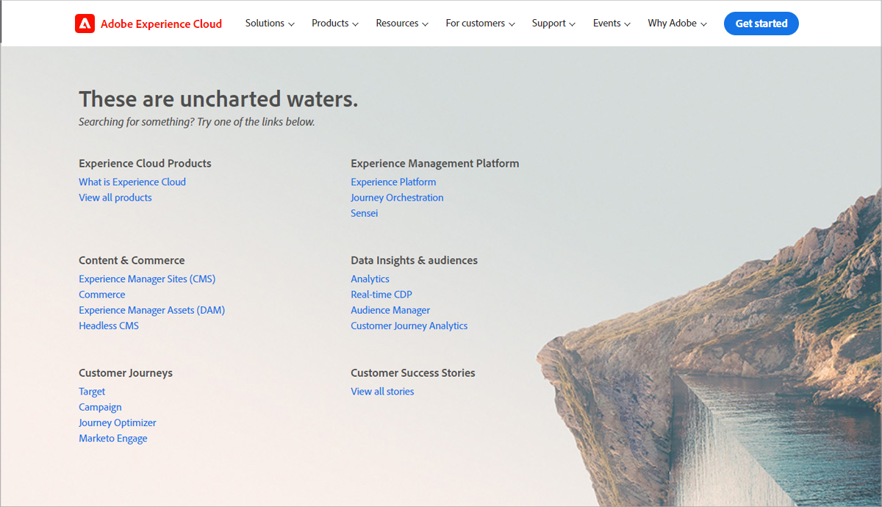Image resolution: width=882 pixels, height=507 pixels.
Task: Go to Real-time CDP
Action: (381, 295)
